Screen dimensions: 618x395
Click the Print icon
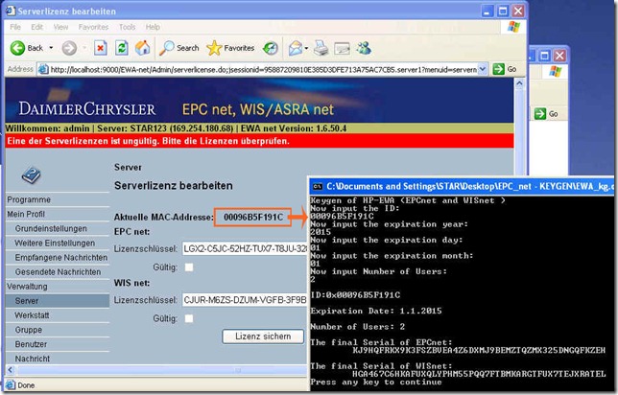click(x=321, y=48)
